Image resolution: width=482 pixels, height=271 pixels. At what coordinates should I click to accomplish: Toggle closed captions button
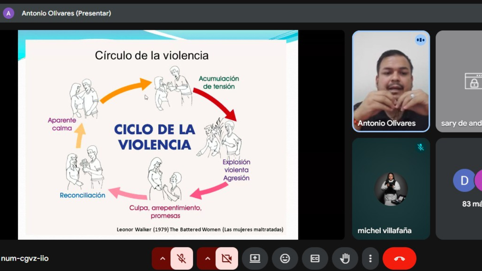click(315, 259)
